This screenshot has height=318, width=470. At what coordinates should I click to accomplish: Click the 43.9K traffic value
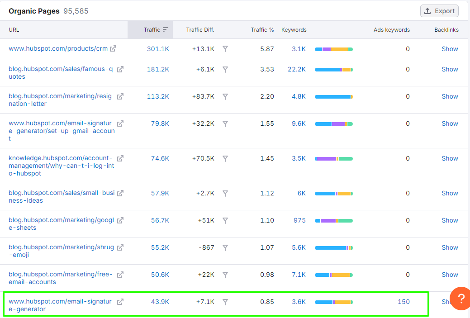click(x=160, y=302)
